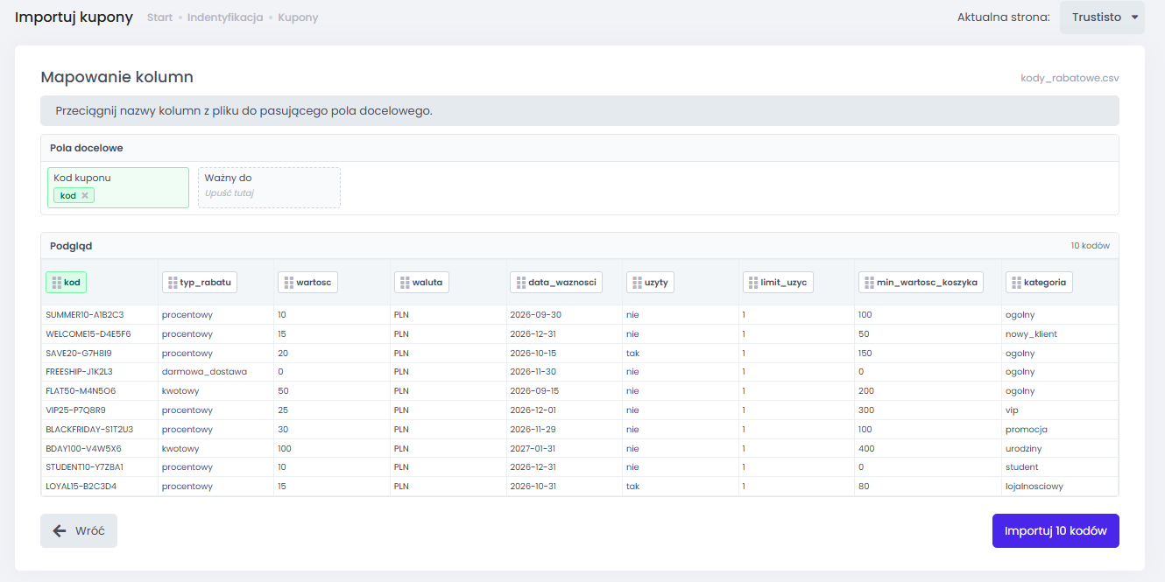Click date 2026-11-29

[x=534, y=429]
